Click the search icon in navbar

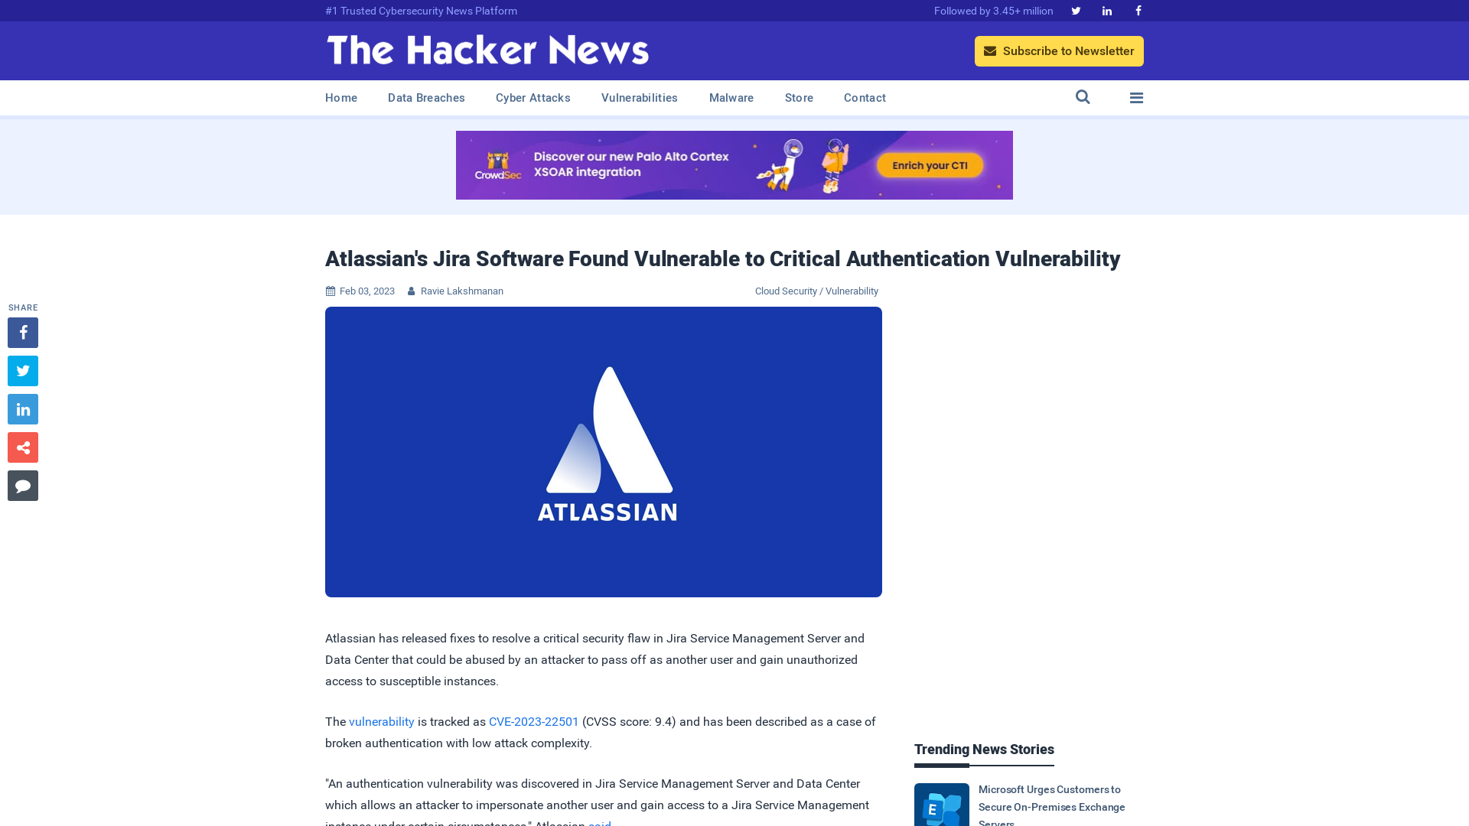[1083, 97]
